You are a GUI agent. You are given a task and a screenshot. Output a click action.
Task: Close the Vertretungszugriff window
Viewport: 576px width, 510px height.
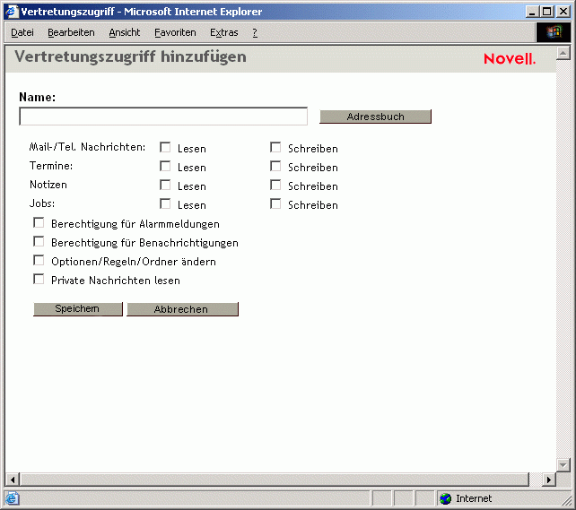coord(563,12)
